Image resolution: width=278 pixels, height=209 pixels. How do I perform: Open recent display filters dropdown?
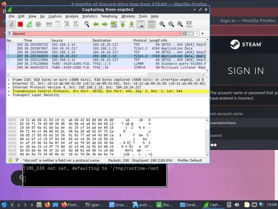tap(197, 33)
